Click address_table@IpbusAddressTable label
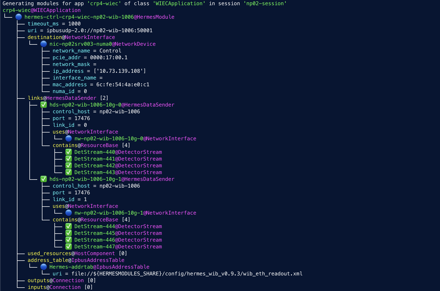This screenshot has height=291, width=440. [76, 260]
